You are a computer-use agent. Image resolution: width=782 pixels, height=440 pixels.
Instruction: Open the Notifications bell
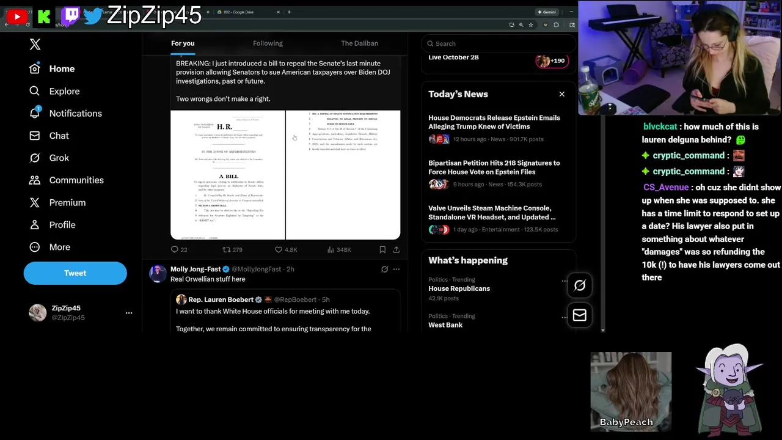(66, 114)
